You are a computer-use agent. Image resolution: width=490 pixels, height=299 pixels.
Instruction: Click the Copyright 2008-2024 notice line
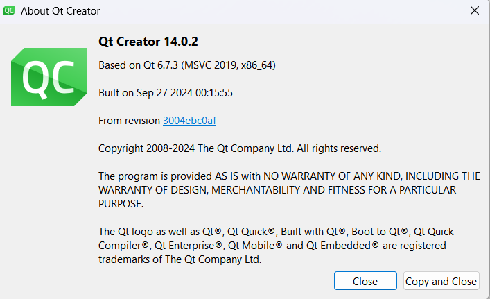coord(240,148)
